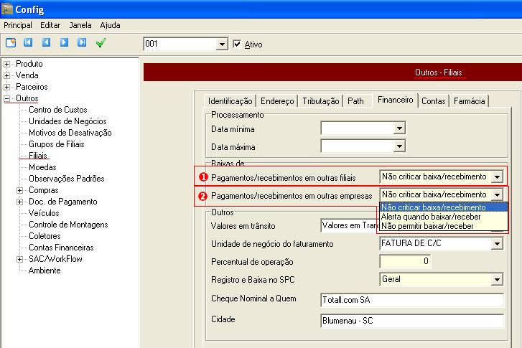
Task: Expand the Venda tree node
Action: [6, 75]
